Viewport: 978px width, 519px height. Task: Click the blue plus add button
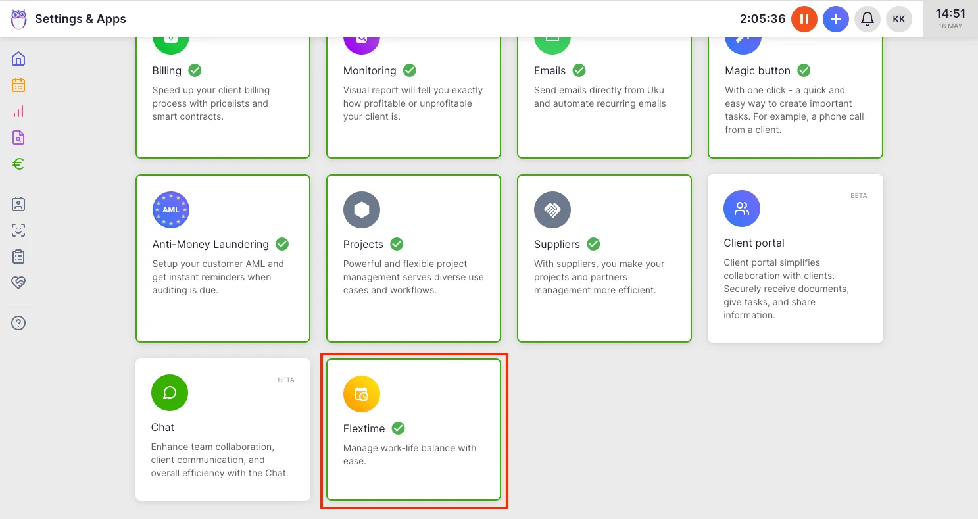click(836, 19)
